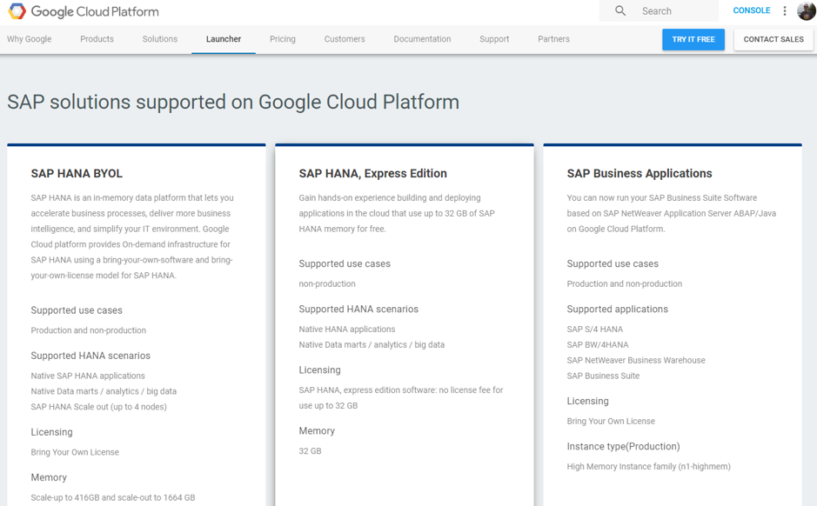
Task: Click the Google Cloud Platform hexagon logo
Action: [x=17, y=11]
